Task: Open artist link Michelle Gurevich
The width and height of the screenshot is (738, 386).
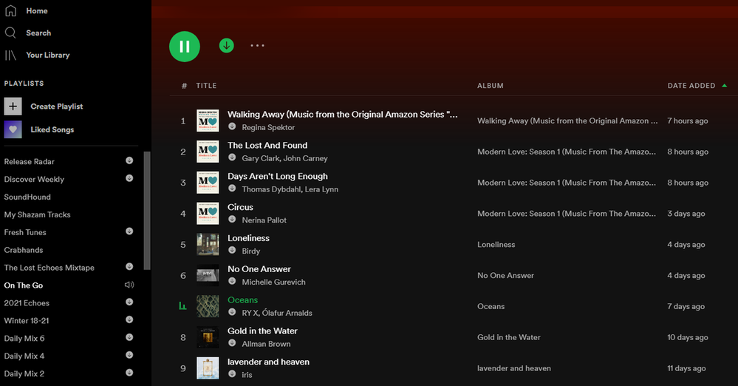Action: 273,282
